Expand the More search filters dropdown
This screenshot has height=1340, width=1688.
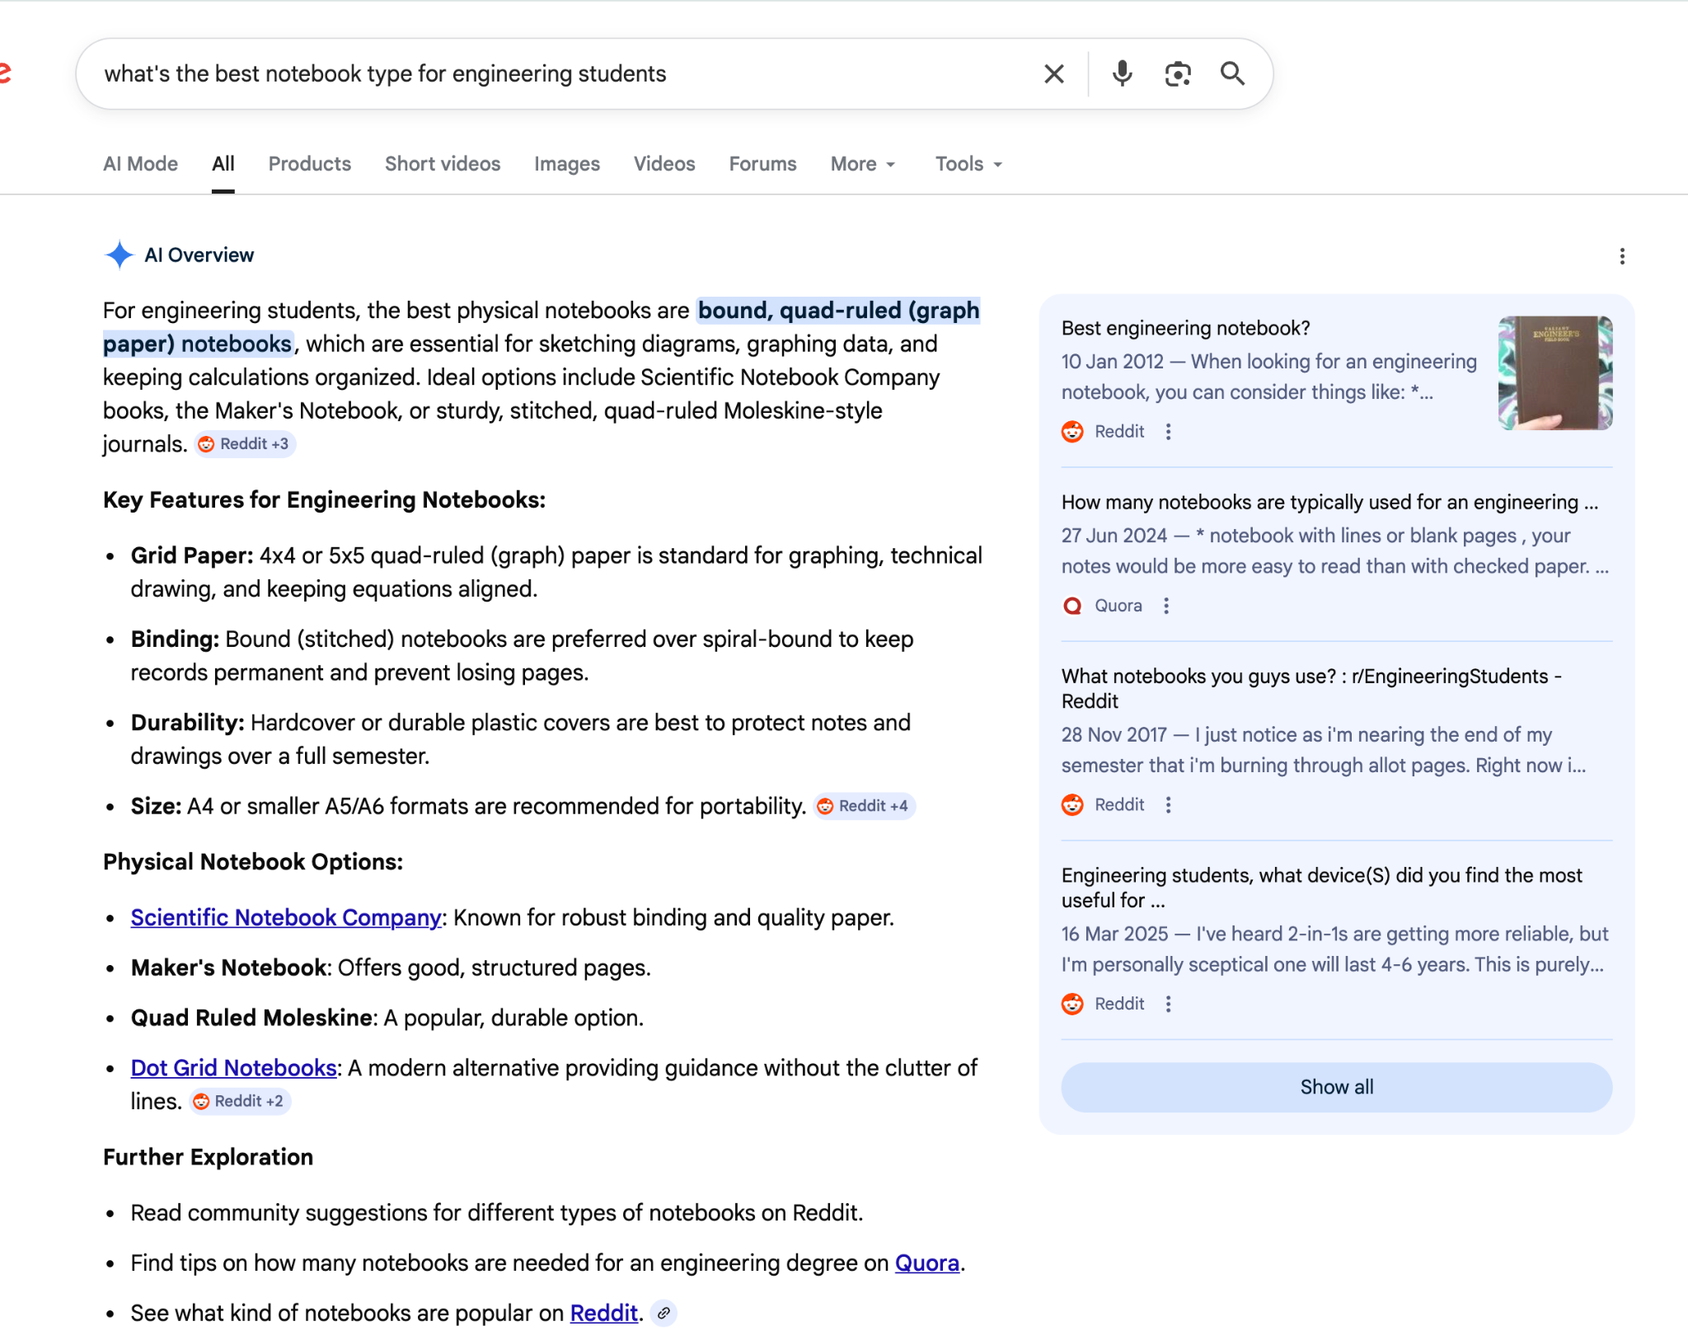pyautogui.click(x=862, y=164)
